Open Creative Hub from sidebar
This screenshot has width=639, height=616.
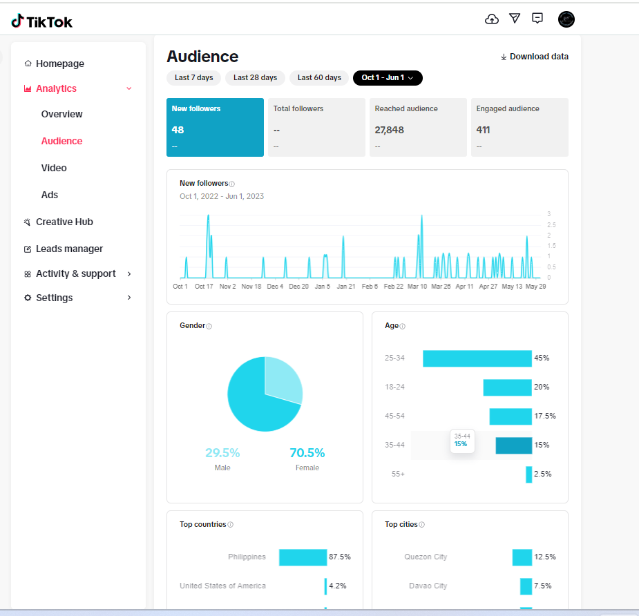64,222
